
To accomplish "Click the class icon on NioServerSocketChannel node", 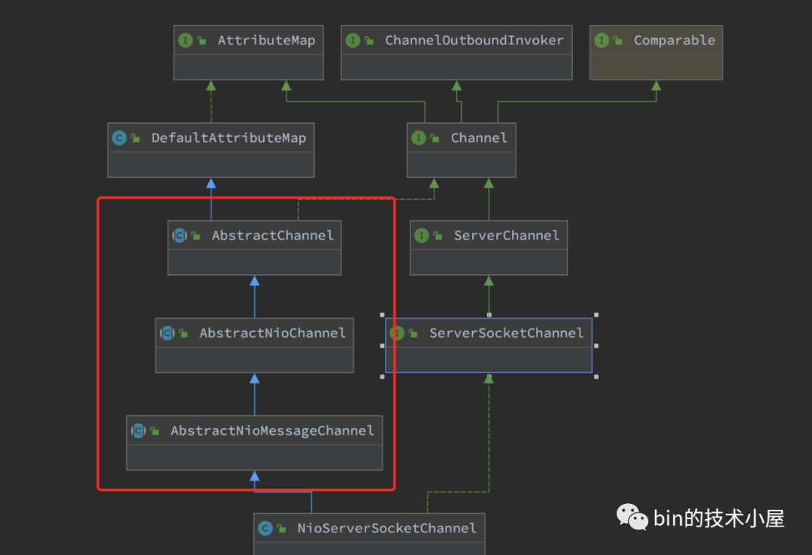I will [x=265, y=529].
